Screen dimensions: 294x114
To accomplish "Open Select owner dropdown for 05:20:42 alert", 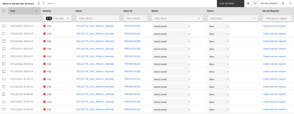I will click(171, 41).
